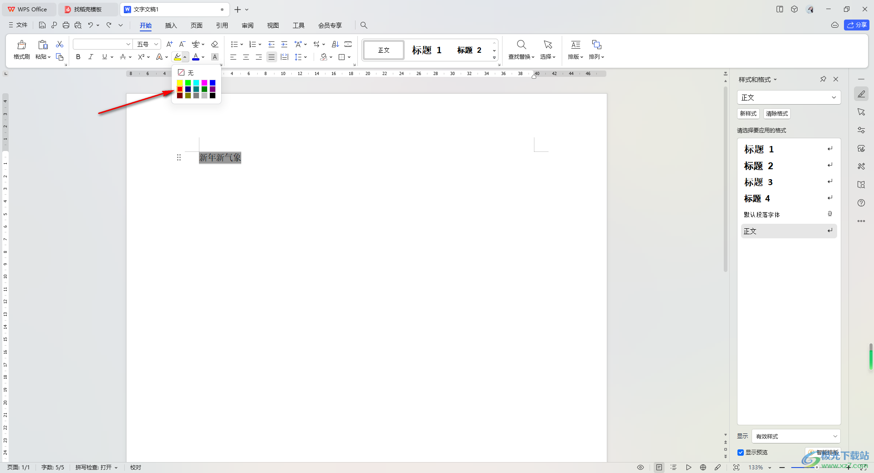874x473 pixels.
Task: Expand the line spacing dropdown
Action: click(x=305, y=57)
